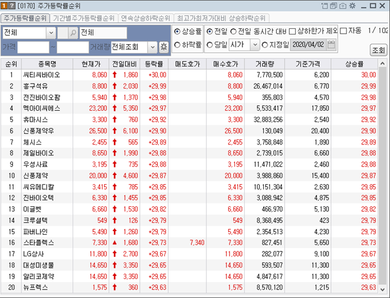390x298 pixels.
Task: Click the 거래량 column header
Action: point(265,64)
